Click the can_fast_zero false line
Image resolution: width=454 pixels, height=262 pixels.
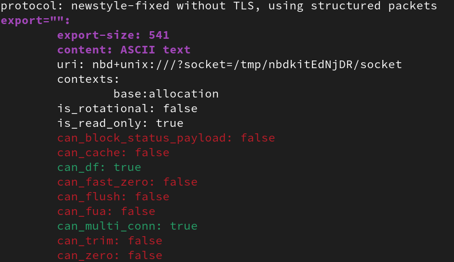[x=127, y=182]
